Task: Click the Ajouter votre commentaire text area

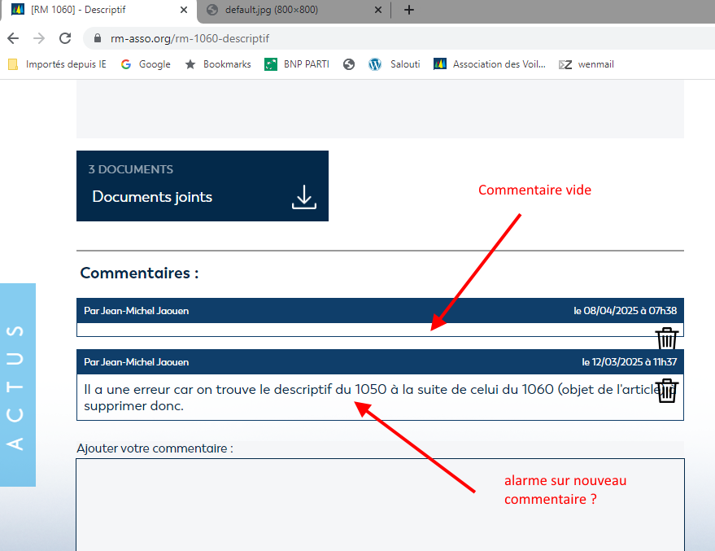Action: click(380, 505)
